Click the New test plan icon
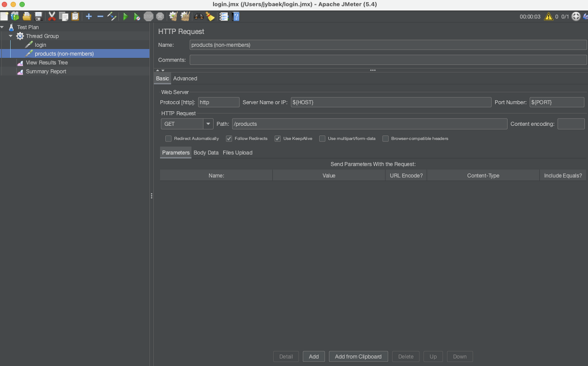The height and width of the screenshot is (366, 588). point(4,17)
